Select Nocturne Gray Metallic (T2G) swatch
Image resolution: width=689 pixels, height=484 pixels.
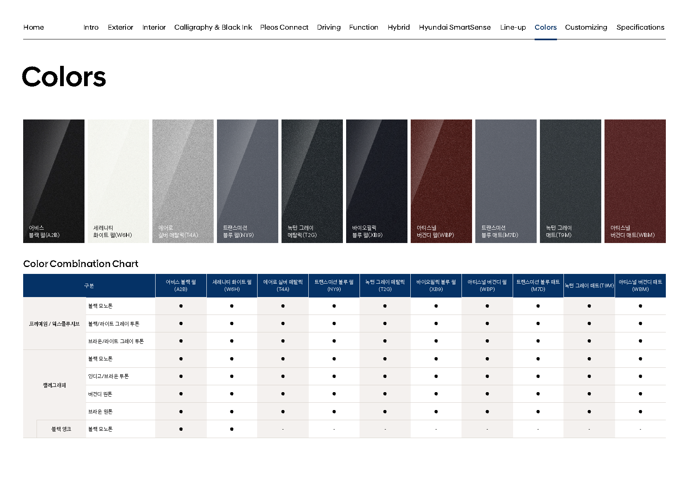312,181
